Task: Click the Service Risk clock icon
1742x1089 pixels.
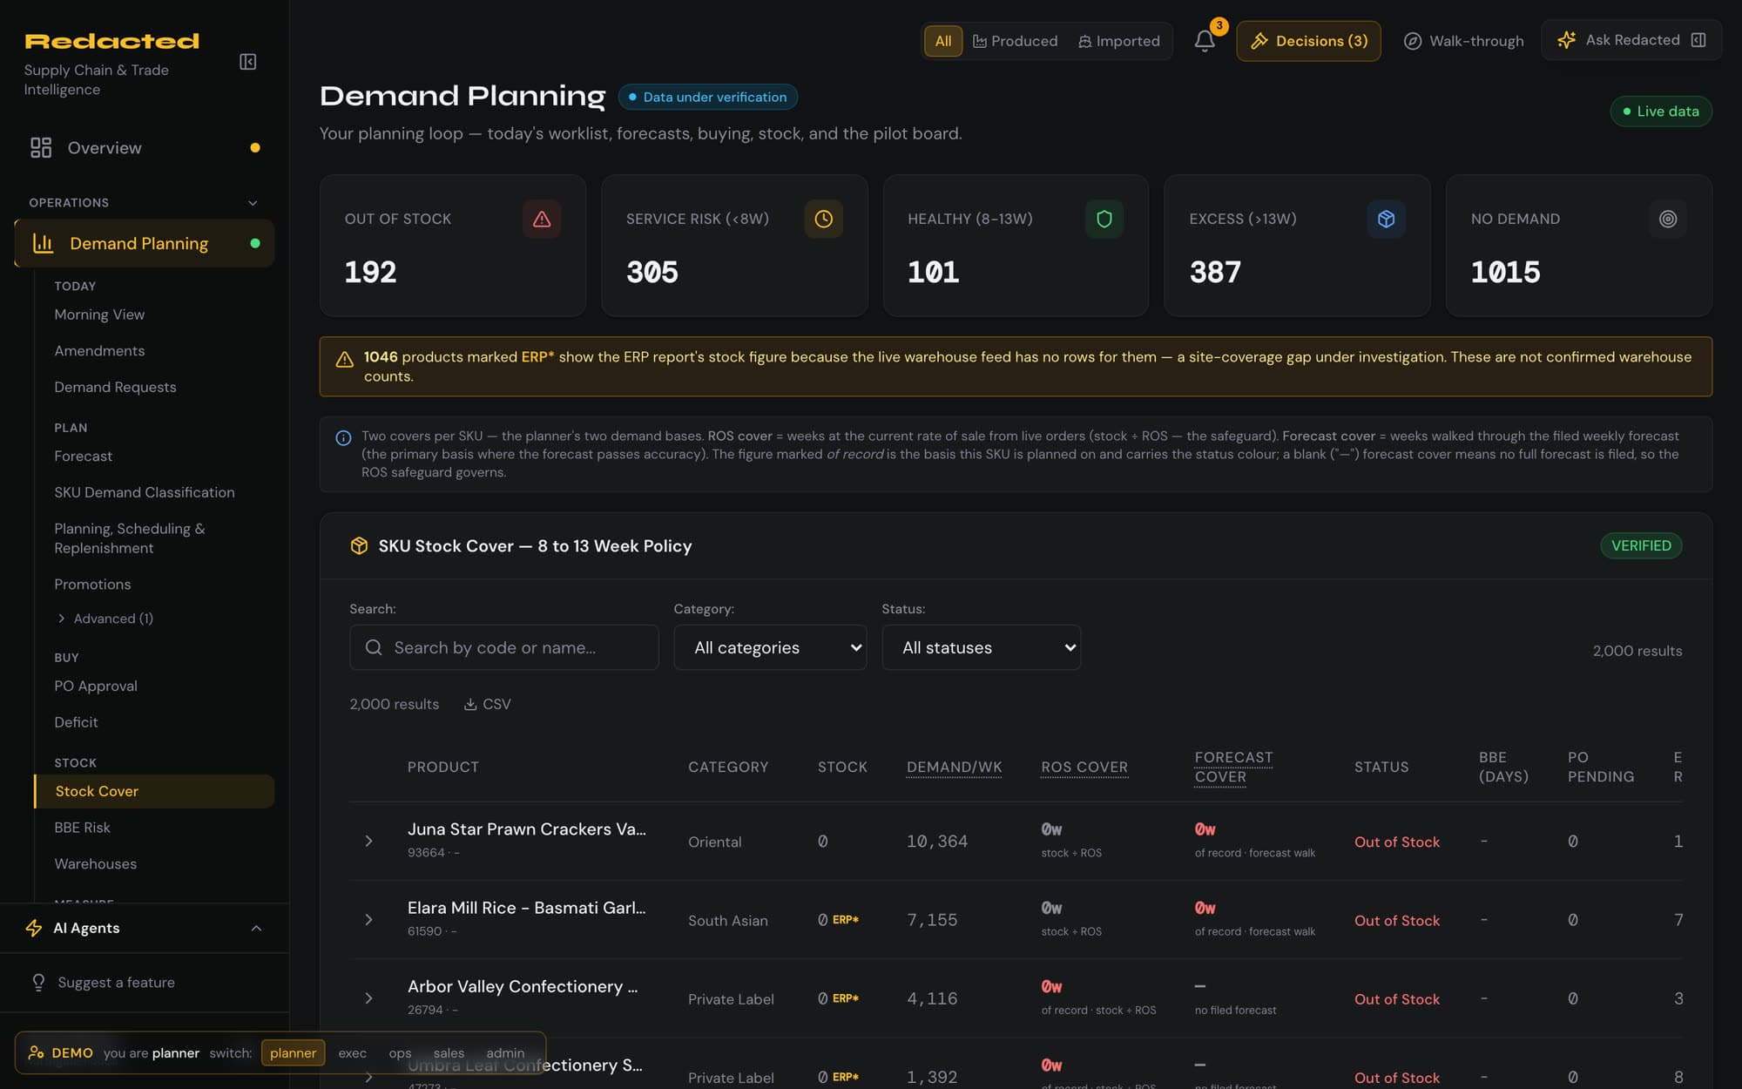Action: pyautogui.click(x=823, y=219)
